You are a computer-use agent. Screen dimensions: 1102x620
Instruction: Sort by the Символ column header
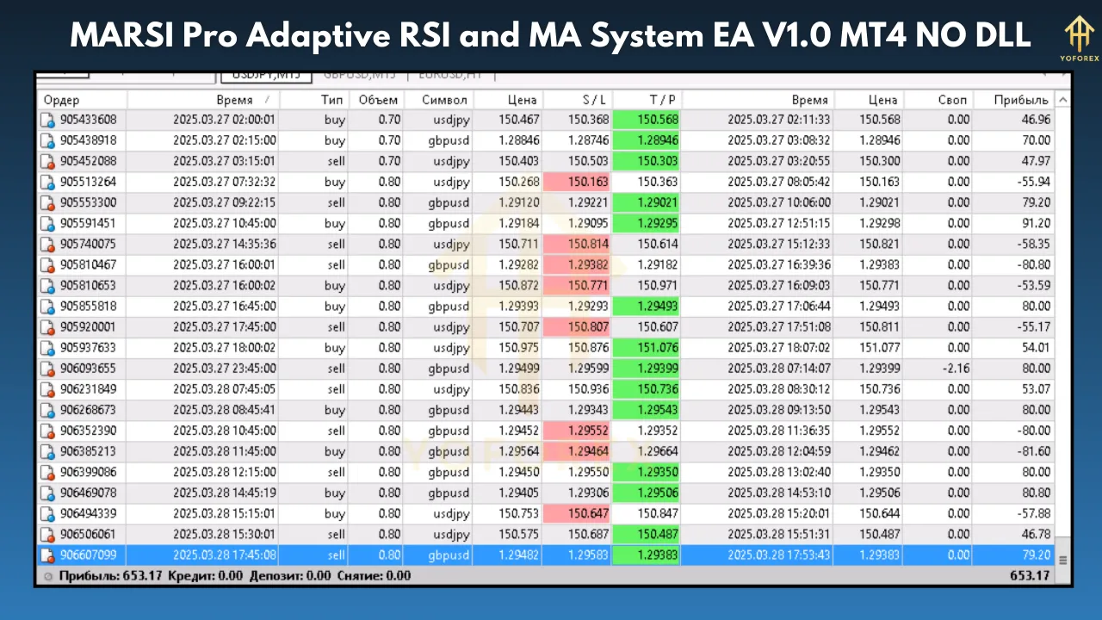click(439, 100)
